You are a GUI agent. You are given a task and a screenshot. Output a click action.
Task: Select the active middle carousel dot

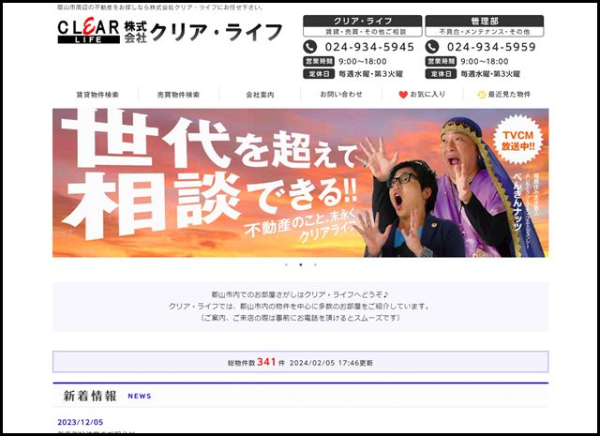pos(301,264)
